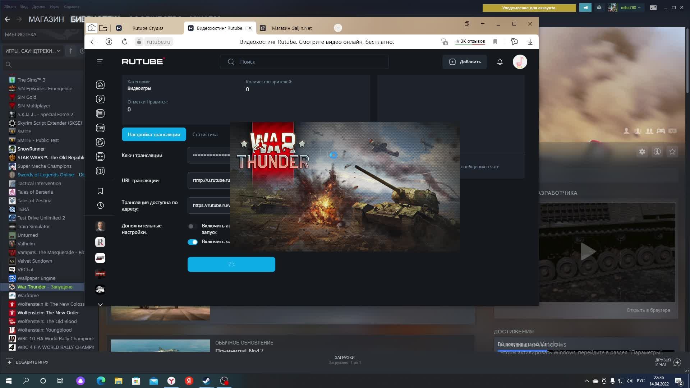
Task: Click the Rutube home sidebar icon
Action: 100,85
